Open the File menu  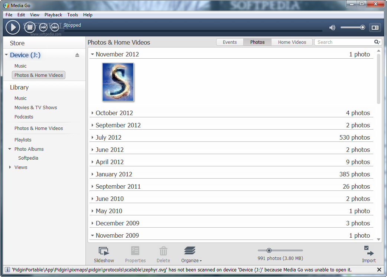tap(9, 15)
